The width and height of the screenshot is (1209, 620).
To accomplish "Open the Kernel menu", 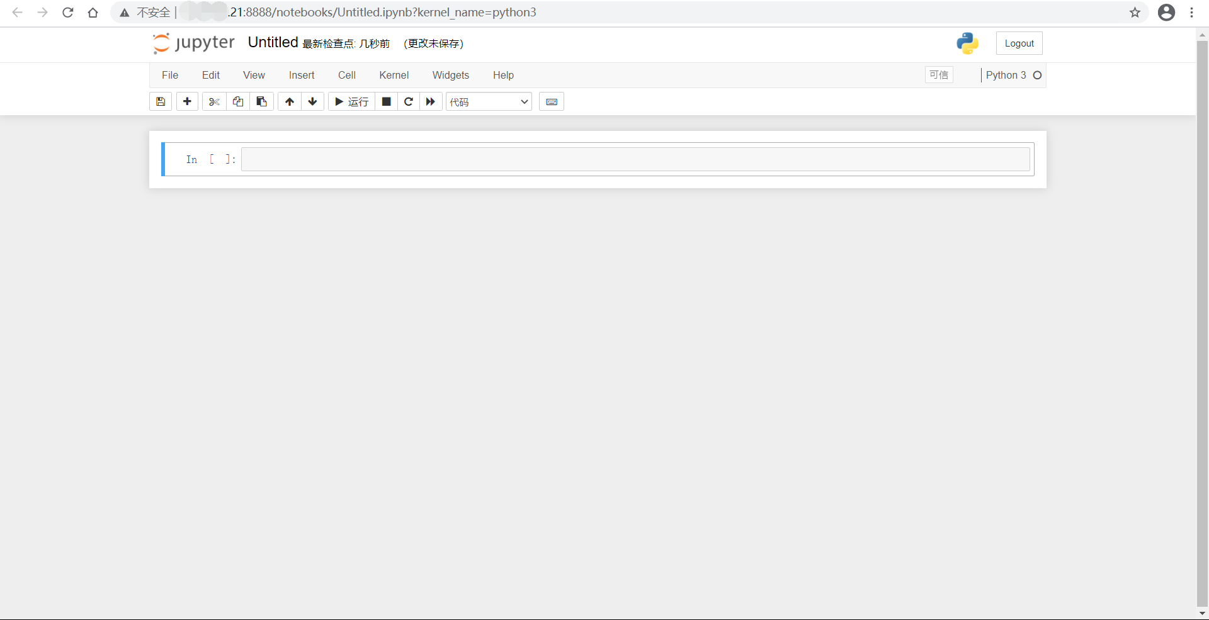I will coord(394,75).
